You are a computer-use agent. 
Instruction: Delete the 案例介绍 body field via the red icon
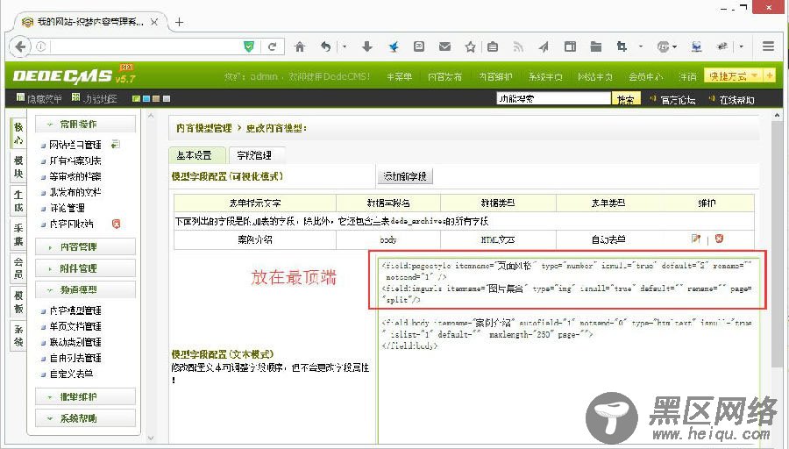(719, 239)
